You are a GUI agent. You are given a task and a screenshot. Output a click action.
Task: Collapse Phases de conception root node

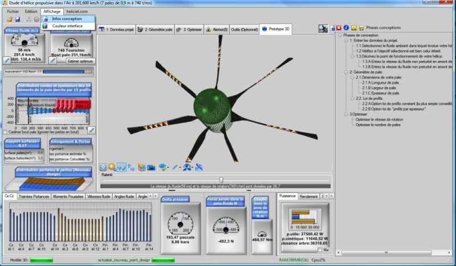click(339, 35)
